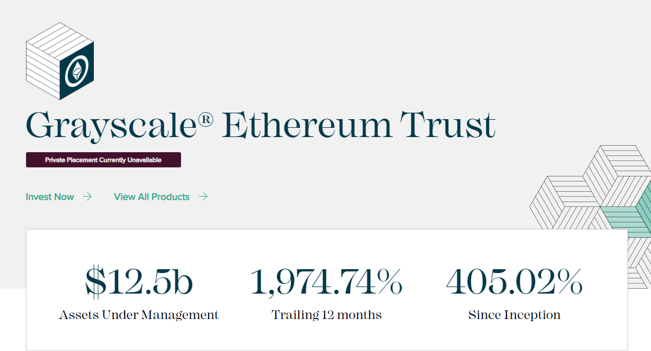Viewport: 651px width, 351px height.
Task: Click the Trailing 12 months label
Action: click(x=326, y=315)
